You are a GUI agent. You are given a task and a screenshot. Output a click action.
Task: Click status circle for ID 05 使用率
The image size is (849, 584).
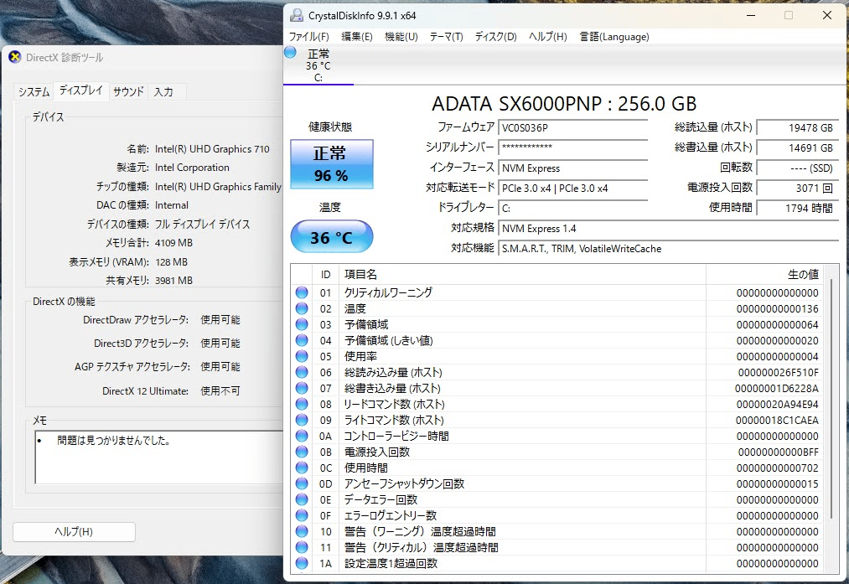click(x=302, y=356)
